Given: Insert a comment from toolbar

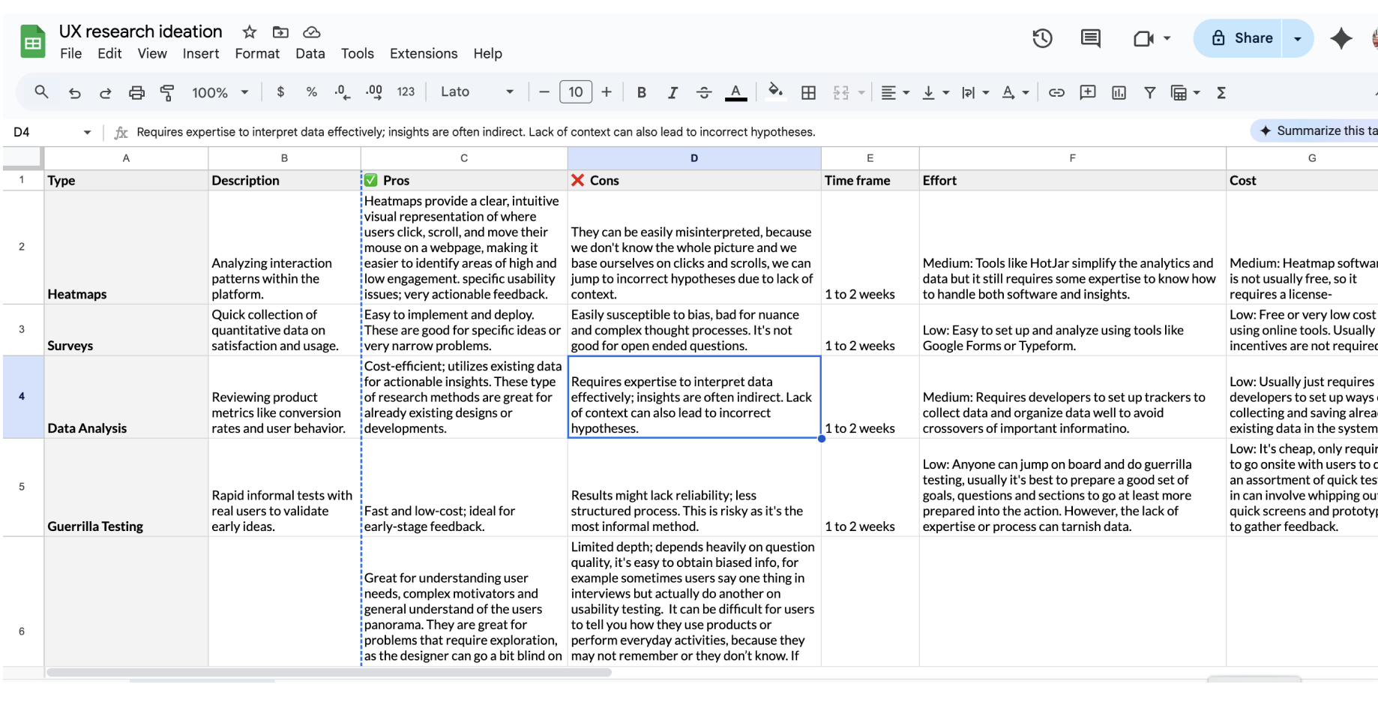Looking at the screenshot, I should [x=1087, y=92].
